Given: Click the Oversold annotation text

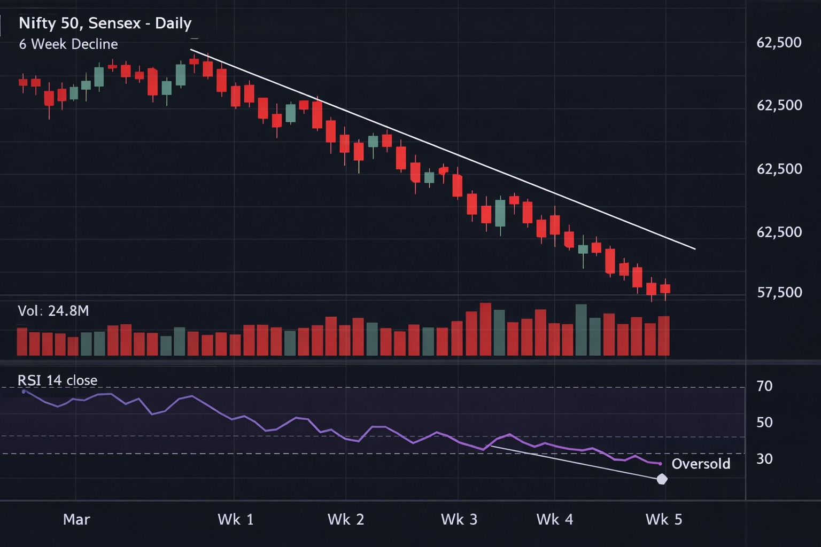Looking at the screenshot, I should (701, 464).
